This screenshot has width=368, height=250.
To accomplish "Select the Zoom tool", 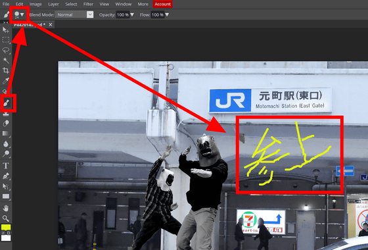I will point(6,218).
